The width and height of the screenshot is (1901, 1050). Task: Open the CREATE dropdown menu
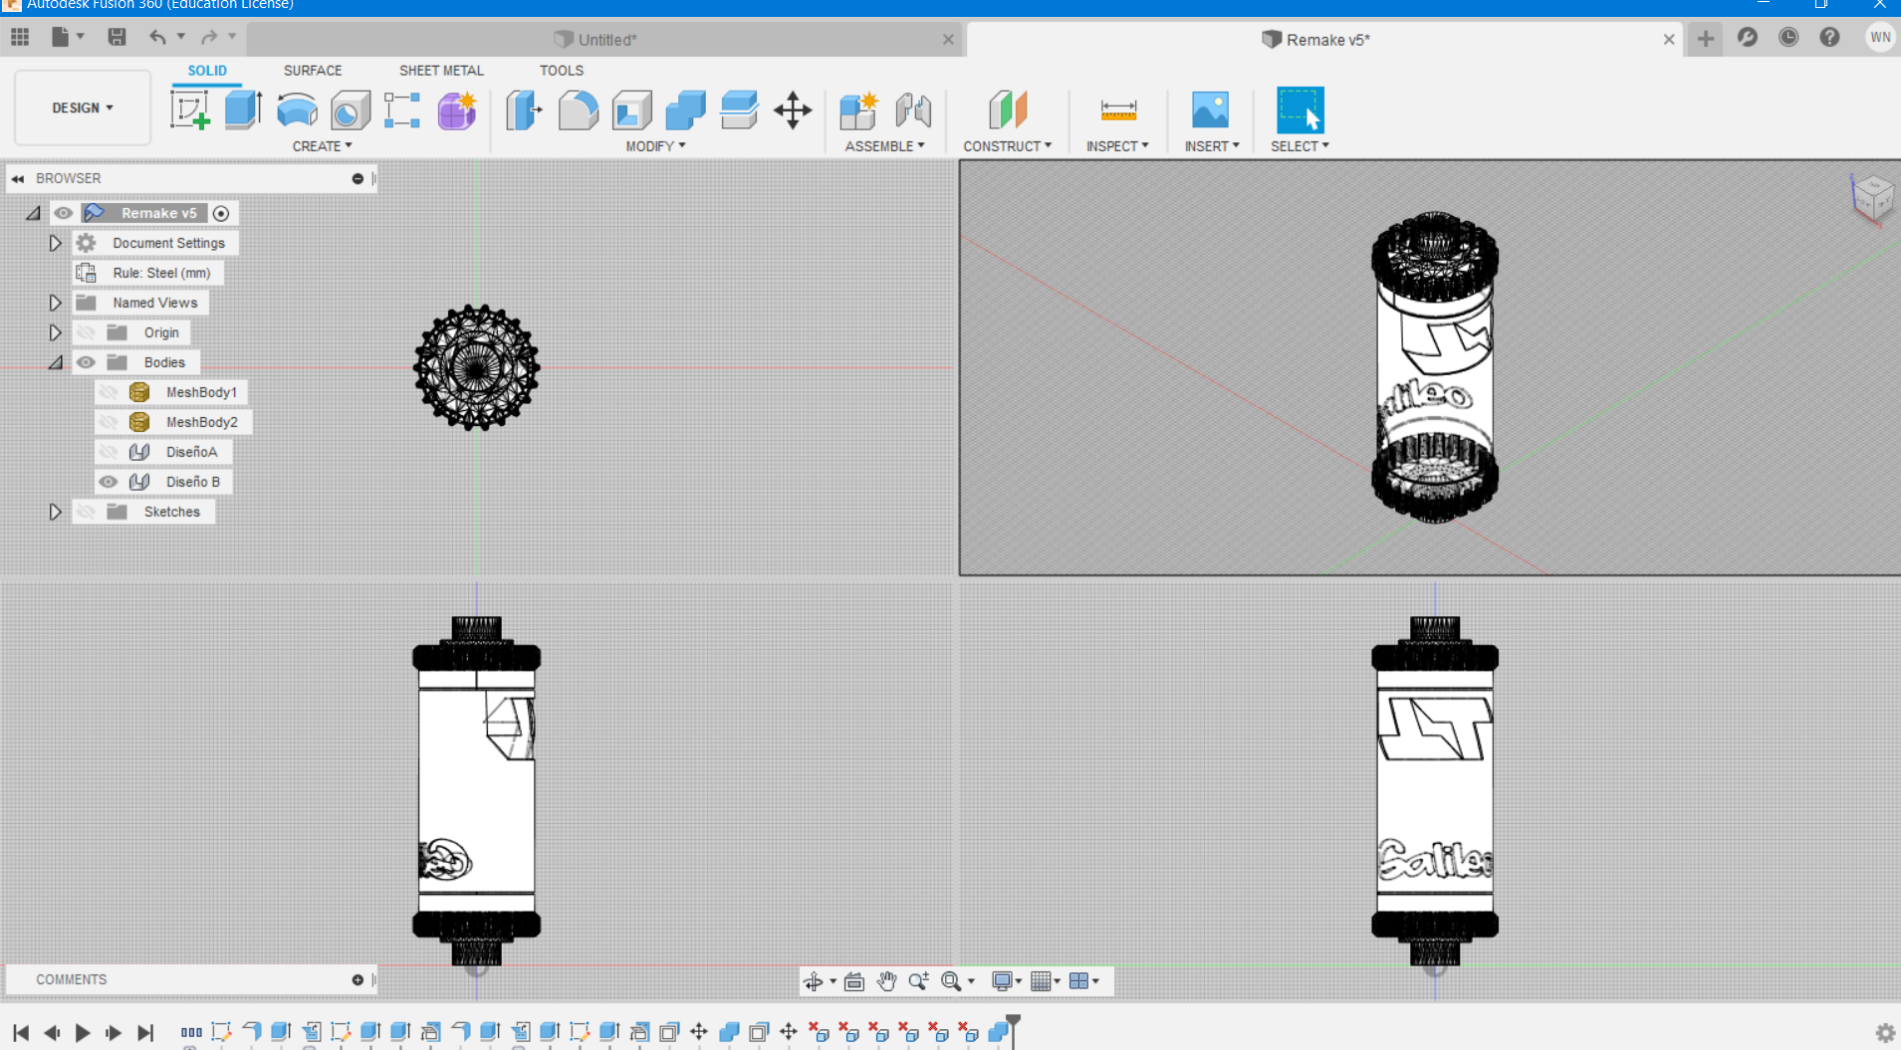pyautogui.click(x=322, y=146)
